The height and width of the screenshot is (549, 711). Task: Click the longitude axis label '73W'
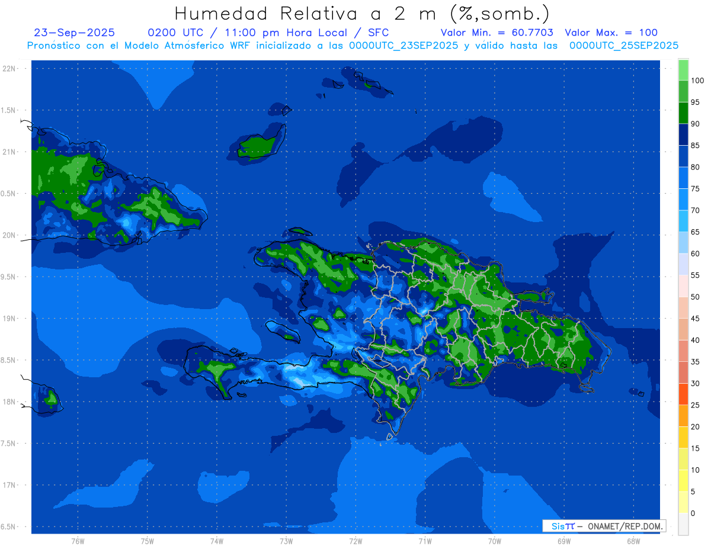click(x=286, y=541)
